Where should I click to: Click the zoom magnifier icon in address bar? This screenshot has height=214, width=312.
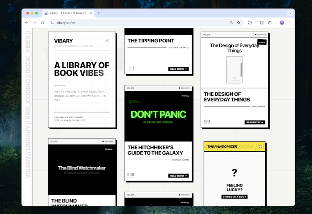pyautogui.click(x=231, y=23)
